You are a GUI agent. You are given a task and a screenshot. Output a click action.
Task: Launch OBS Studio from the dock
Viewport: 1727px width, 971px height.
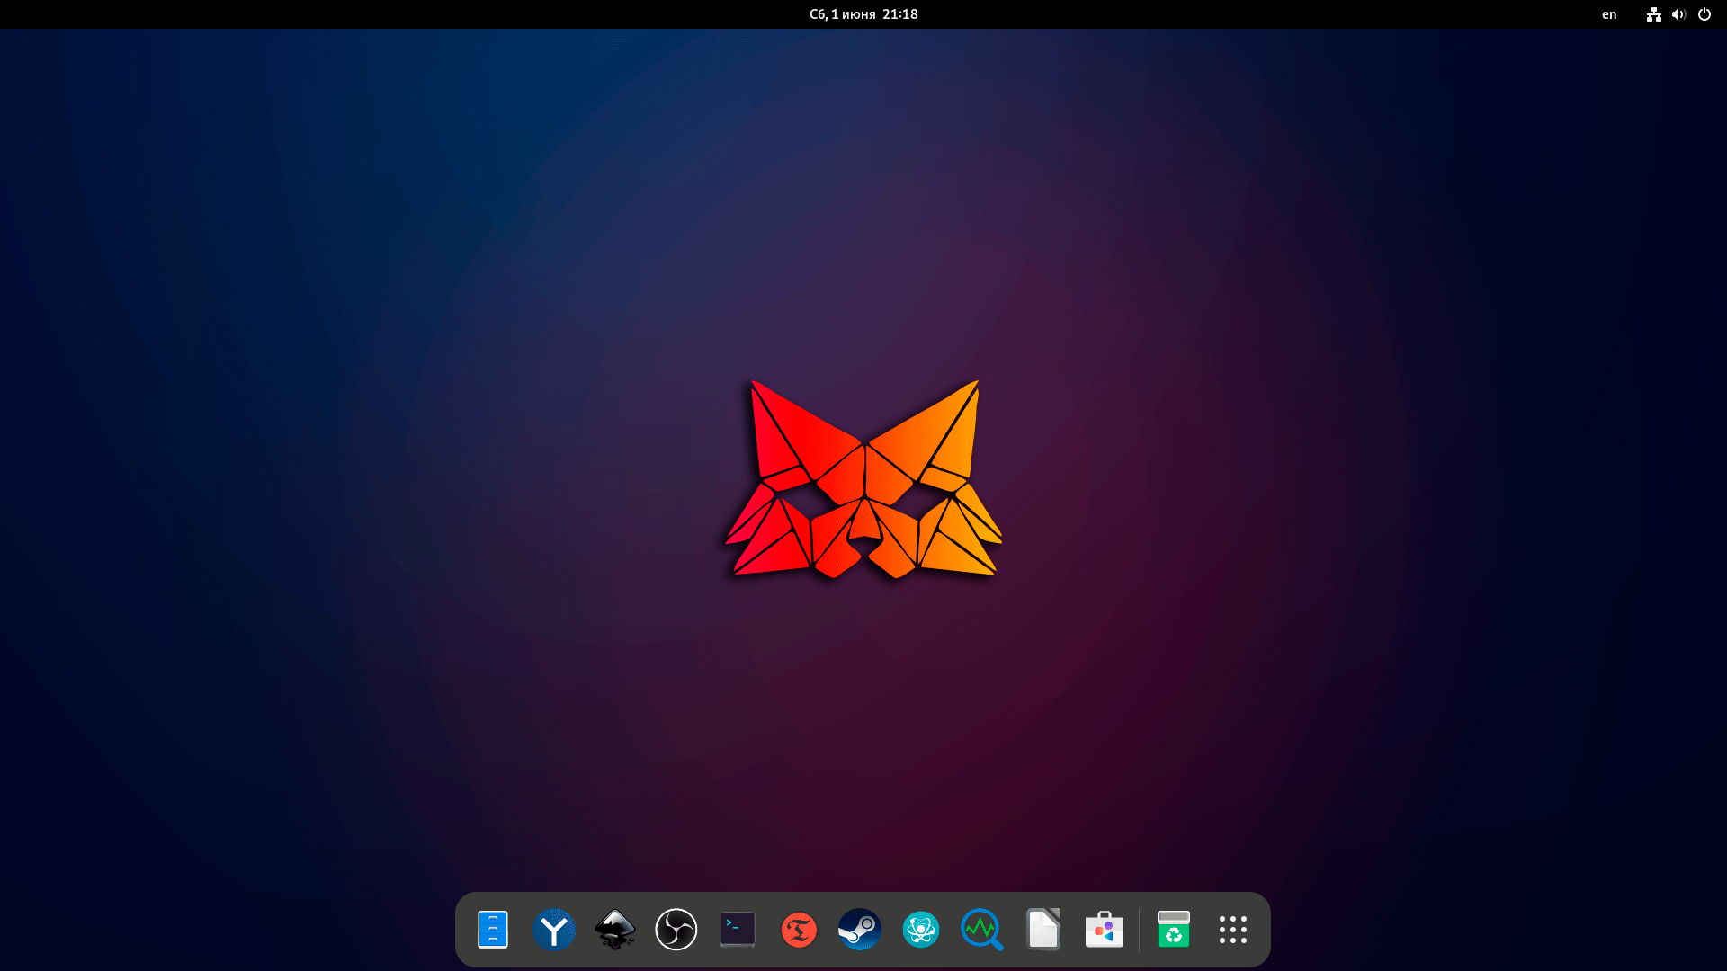pyautogui.click(x=676, y=930)
